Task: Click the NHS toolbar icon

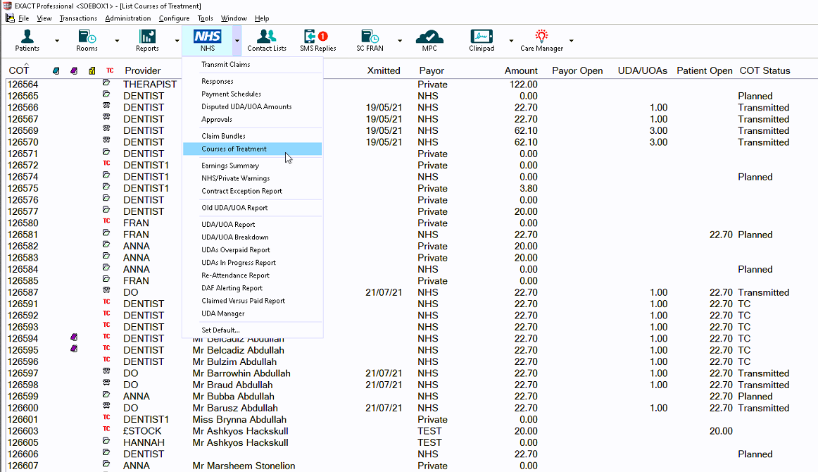Action: point(207,40)
